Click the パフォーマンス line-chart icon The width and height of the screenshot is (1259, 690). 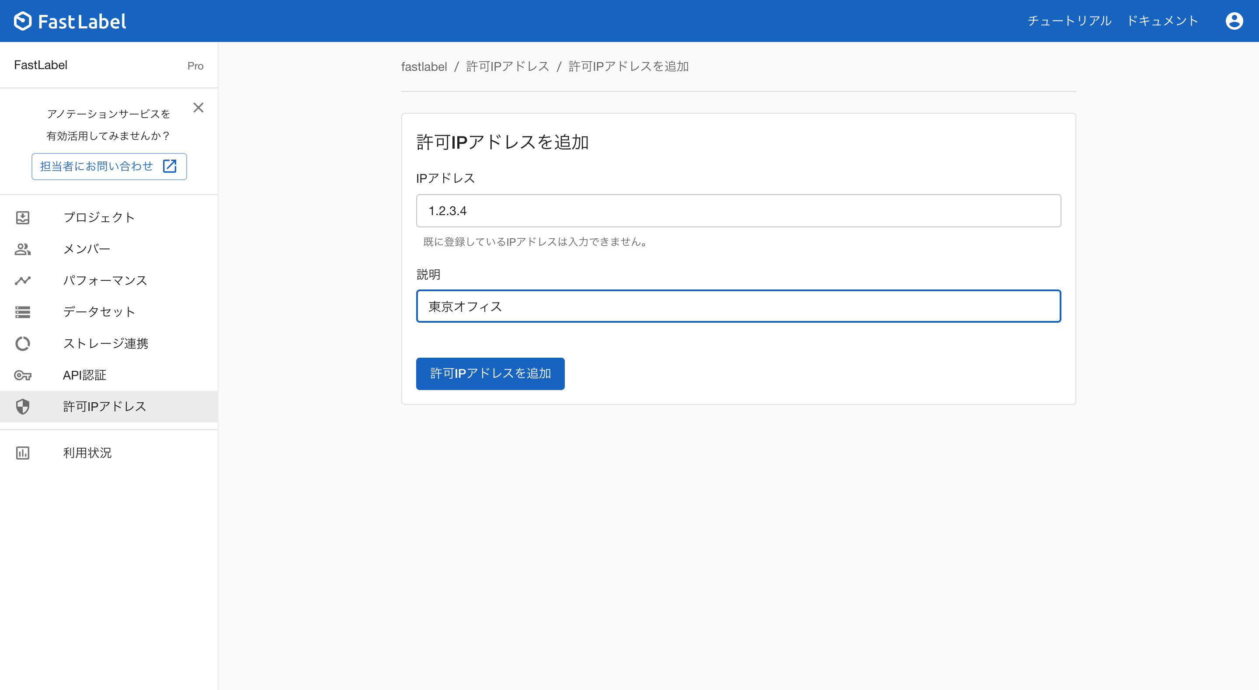click(22, 281)
